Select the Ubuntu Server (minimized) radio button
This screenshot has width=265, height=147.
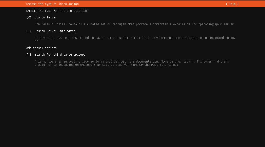coord(29,31)
